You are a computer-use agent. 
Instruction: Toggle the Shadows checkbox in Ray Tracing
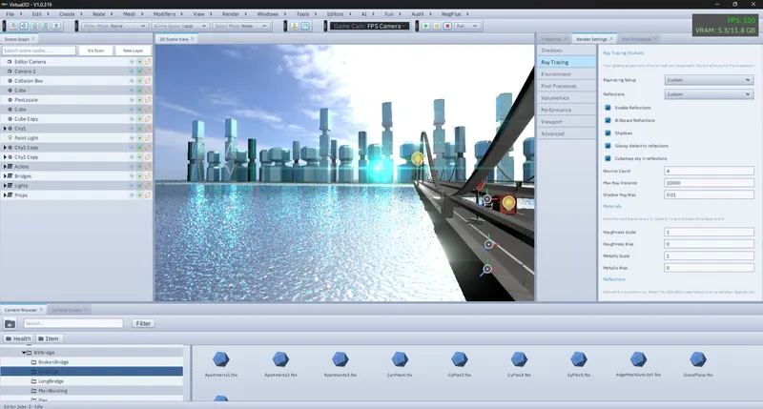608,133
